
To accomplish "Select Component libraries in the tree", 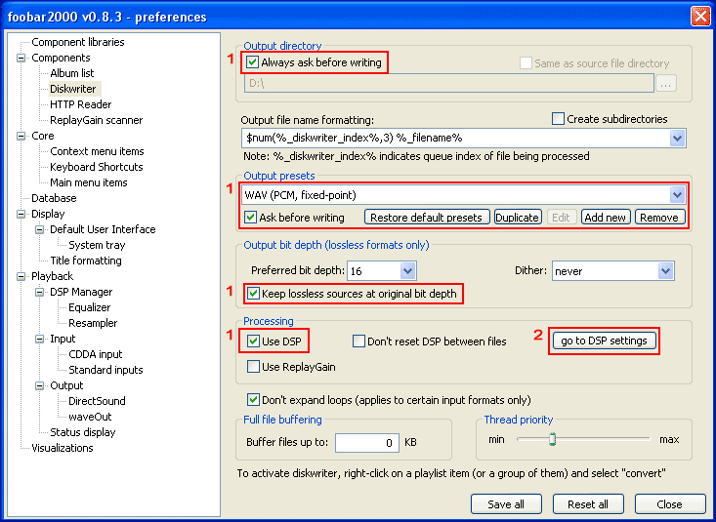I will coord(77,42).
